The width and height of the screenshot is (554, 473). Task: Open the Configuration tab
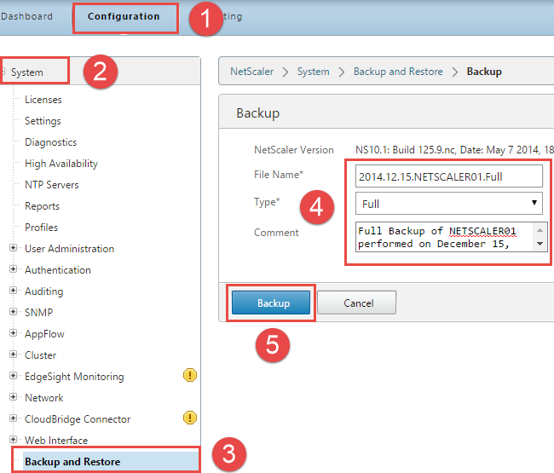[x=124, y=16]
